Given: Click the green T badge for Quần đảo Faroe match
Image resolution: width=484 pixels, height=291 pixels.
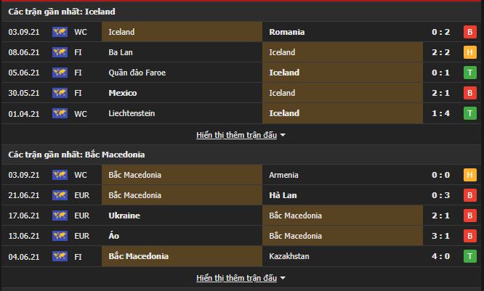Looking at the screenshot, I should [x=469, y=73].
